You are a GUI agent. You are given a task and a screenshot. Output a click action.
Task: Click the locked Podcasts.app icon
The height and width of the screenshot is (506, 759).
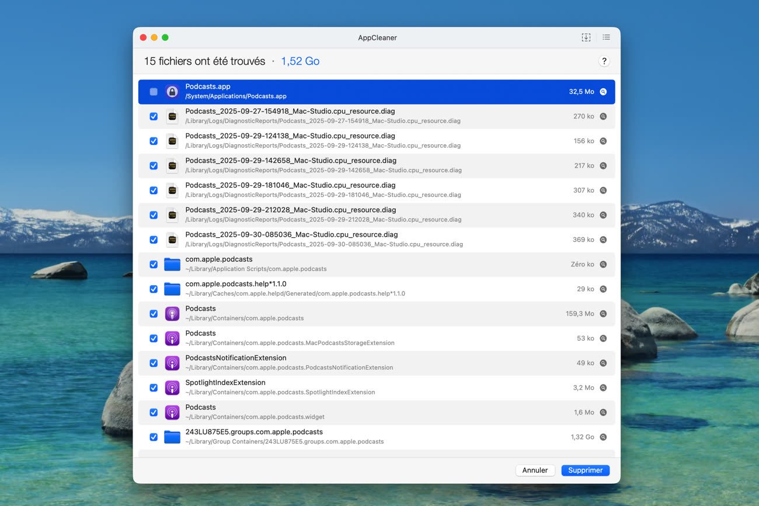coord(172,92)
